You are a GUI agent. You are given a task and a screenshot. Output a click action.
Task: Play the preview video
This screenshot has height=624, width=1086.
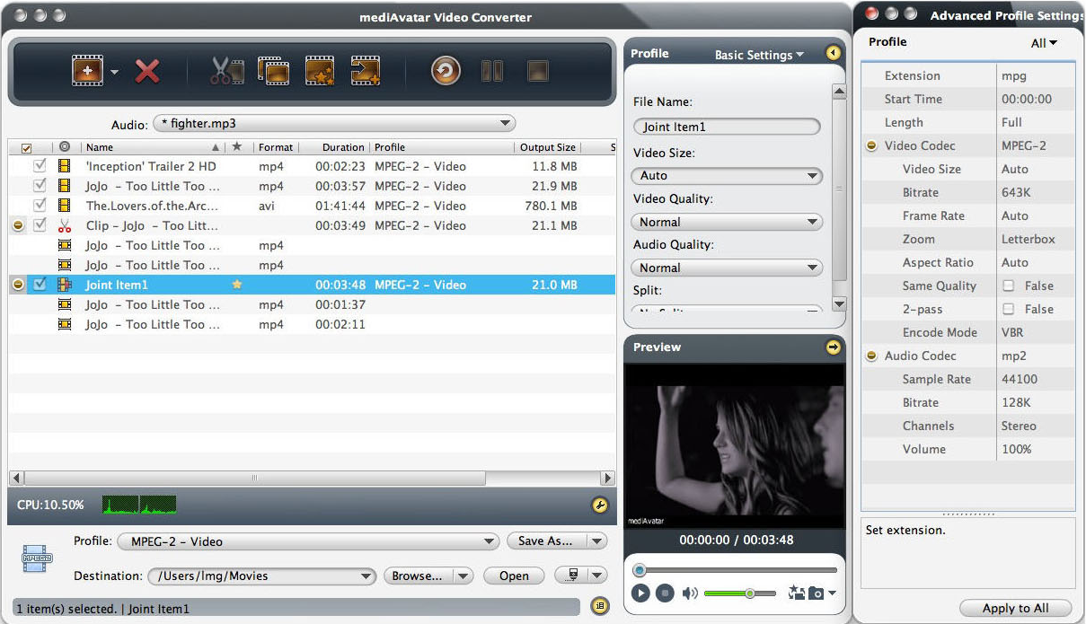pyautogui.click(x=640, y=593)
